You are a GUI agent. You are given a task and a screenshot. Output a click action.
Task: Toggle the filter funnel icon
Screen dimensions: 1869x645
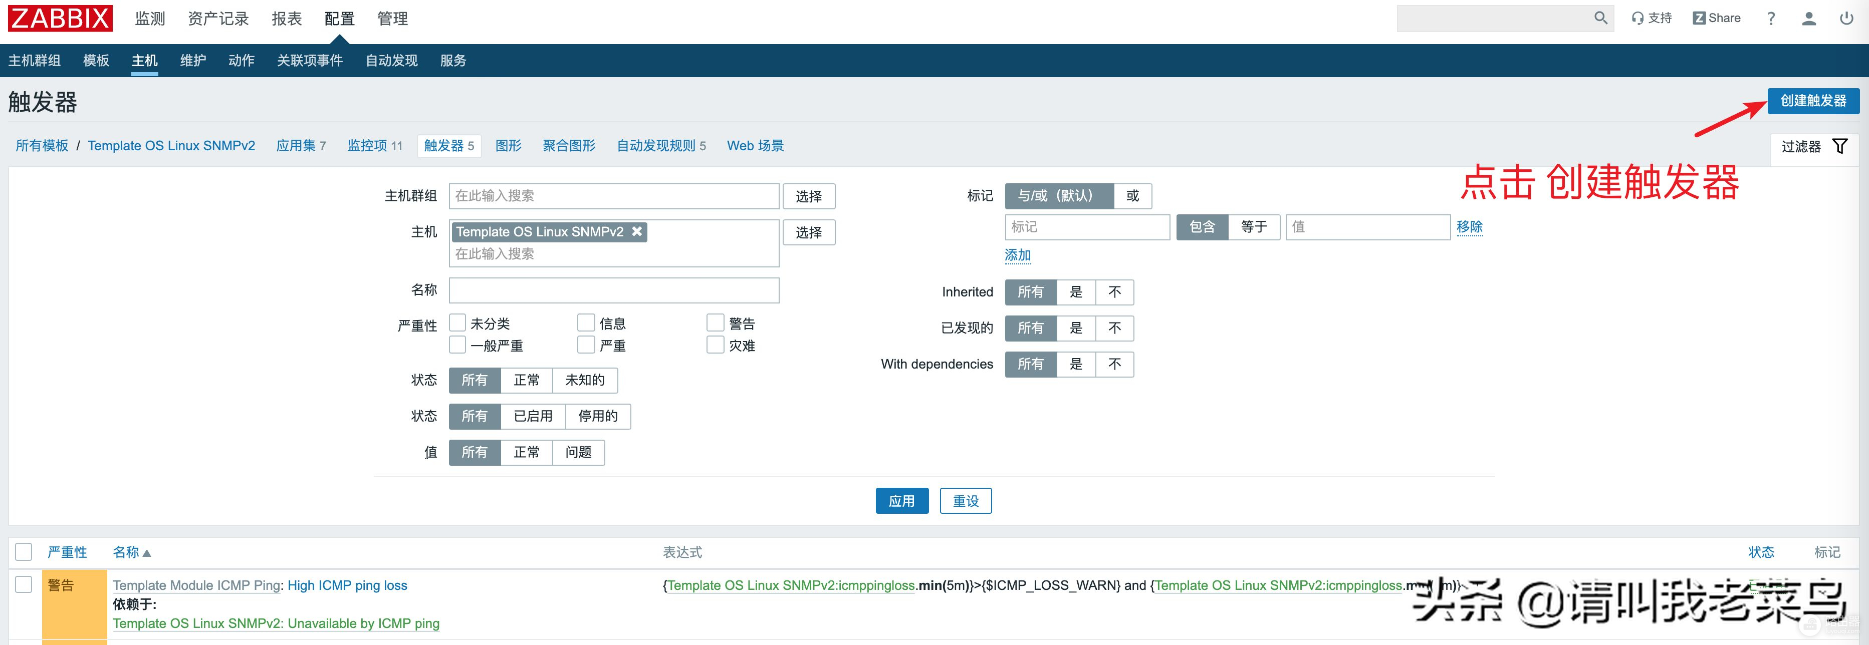point(1840,146)
